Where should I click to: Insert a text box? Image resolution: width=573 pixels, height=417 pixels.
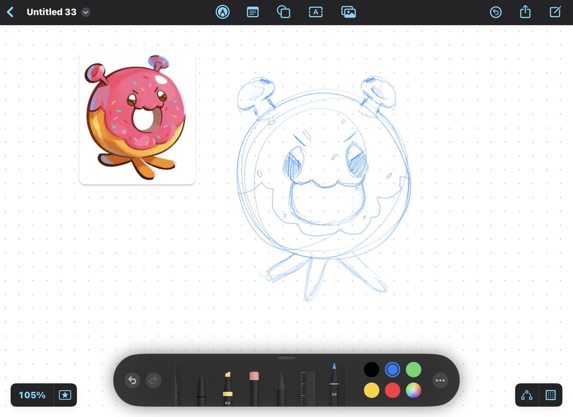tap(316, 12)
